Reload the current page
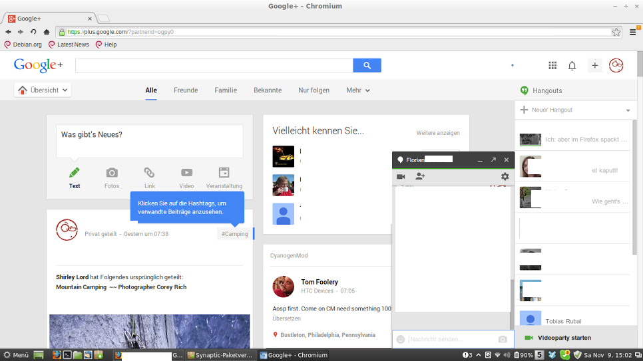Viewport: 643px width, 361px height. (33, 32)
